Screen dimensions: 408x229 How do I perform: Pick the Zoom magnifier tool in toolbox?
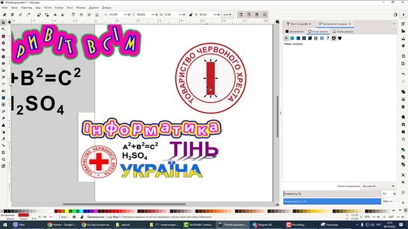[3, 159]
